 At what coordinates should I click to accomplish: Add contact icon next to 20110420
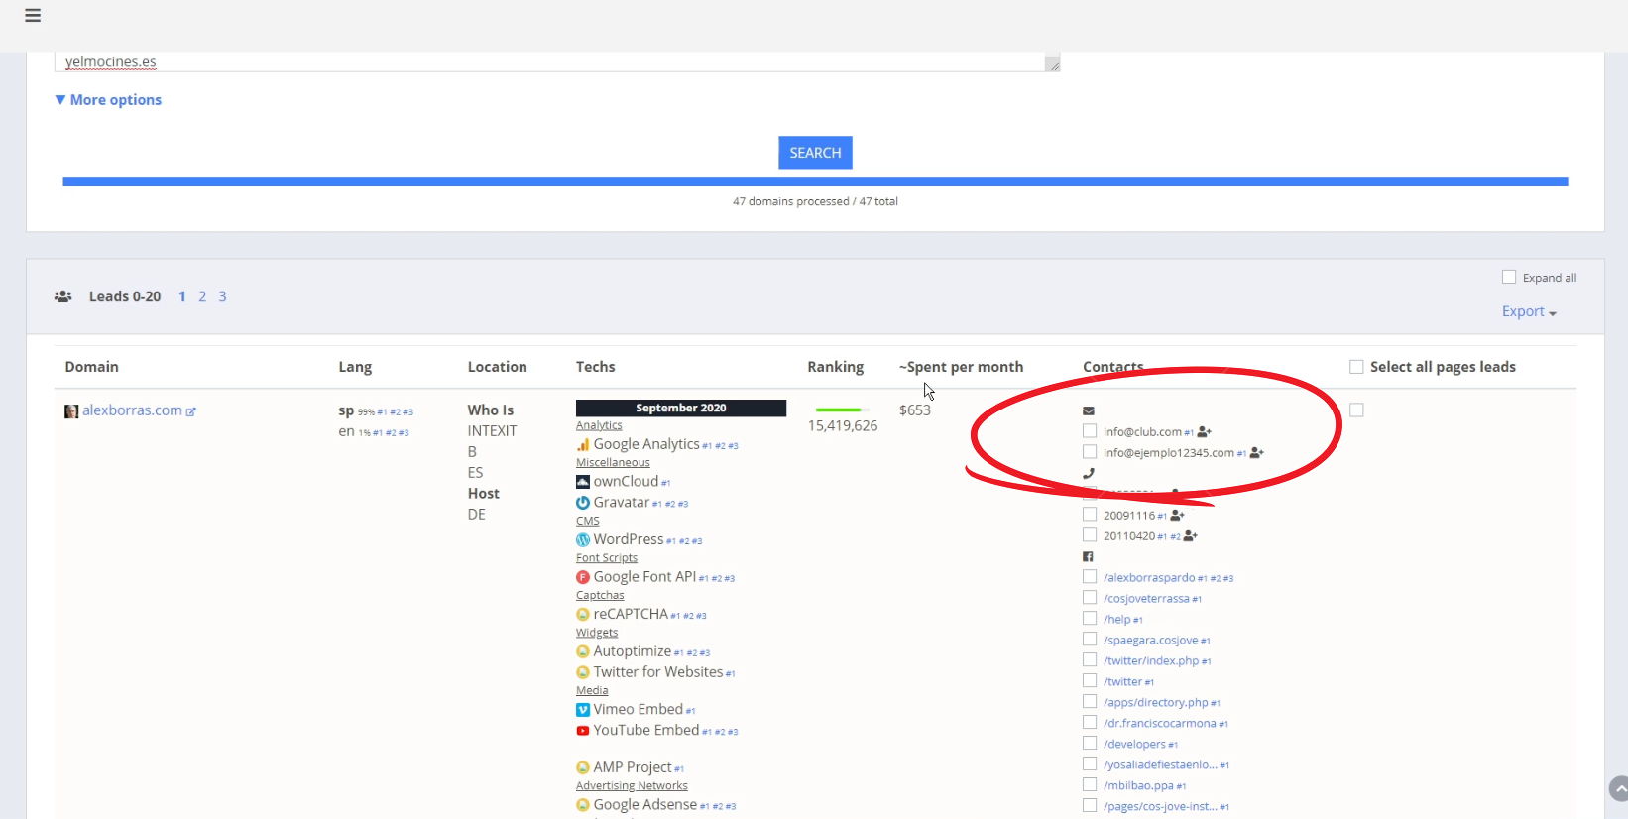(x=1191, y=536)
